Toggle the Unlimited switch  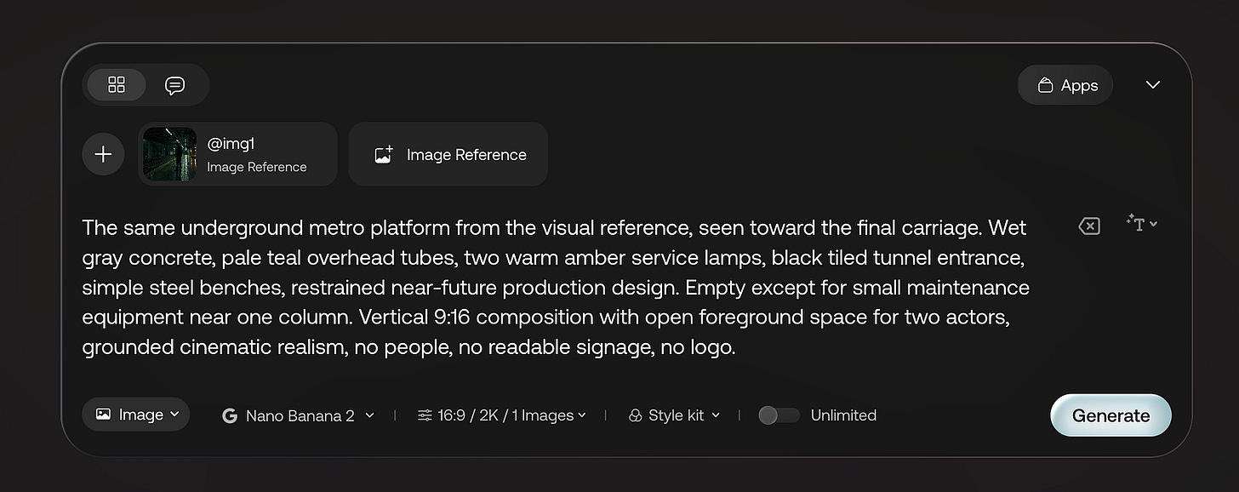click(x=779, y=415)
